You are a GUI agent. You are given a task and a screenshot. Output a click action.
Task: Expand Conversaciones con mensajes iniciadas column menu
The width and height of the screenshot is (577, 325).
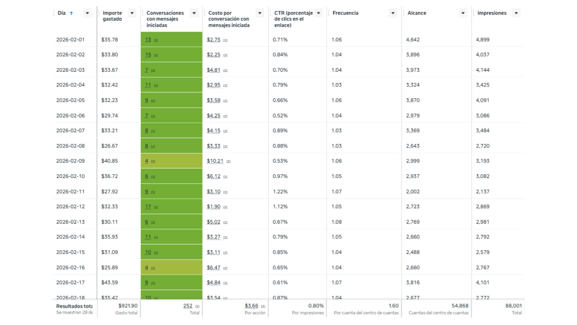click(194, 13)
